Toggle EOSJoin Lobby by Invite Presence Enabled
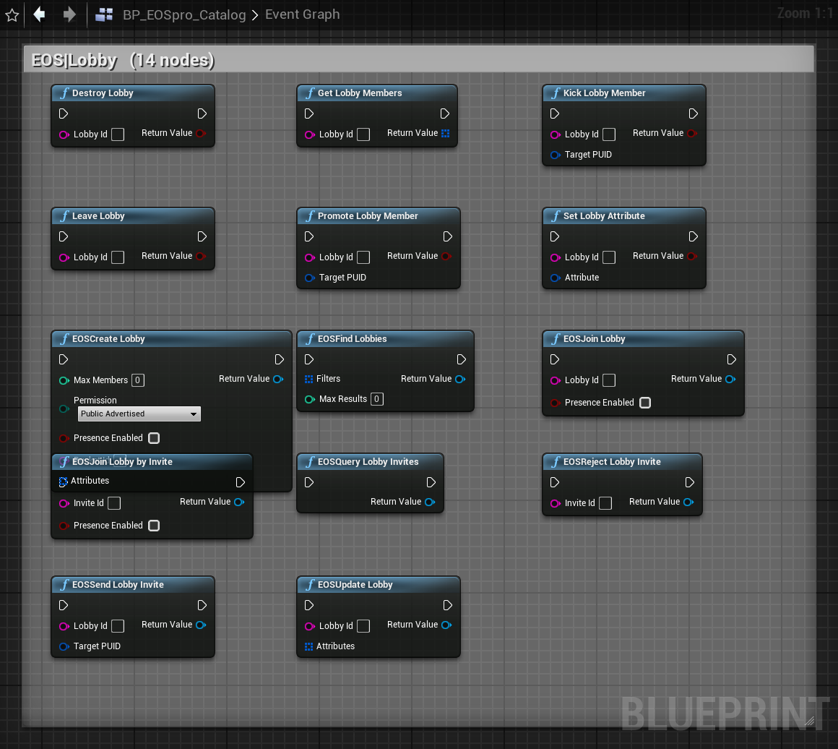Viewport: 838px width, 749px height. pos(154,526)
